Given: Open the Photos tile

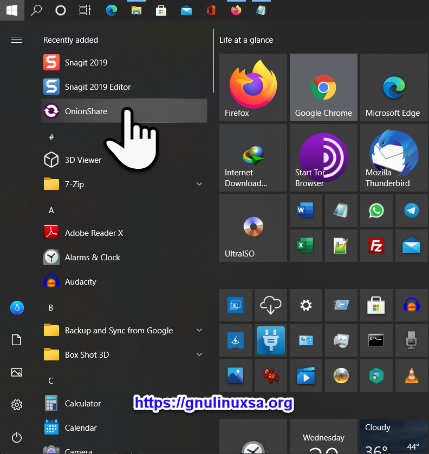Looking at the screenshot, I should (x=236, y=376).
